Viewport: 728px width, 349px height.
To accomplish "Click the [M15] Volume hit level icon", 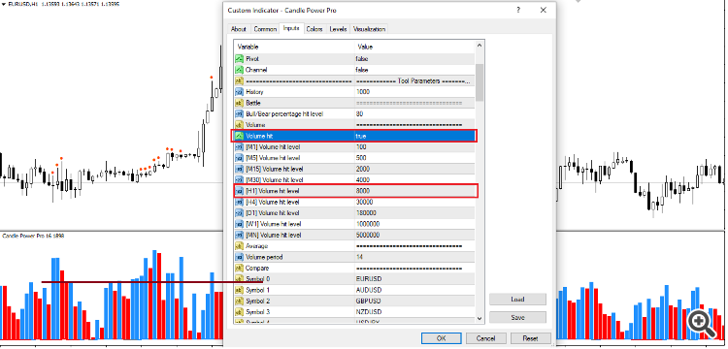I will [x=239, y=169].
